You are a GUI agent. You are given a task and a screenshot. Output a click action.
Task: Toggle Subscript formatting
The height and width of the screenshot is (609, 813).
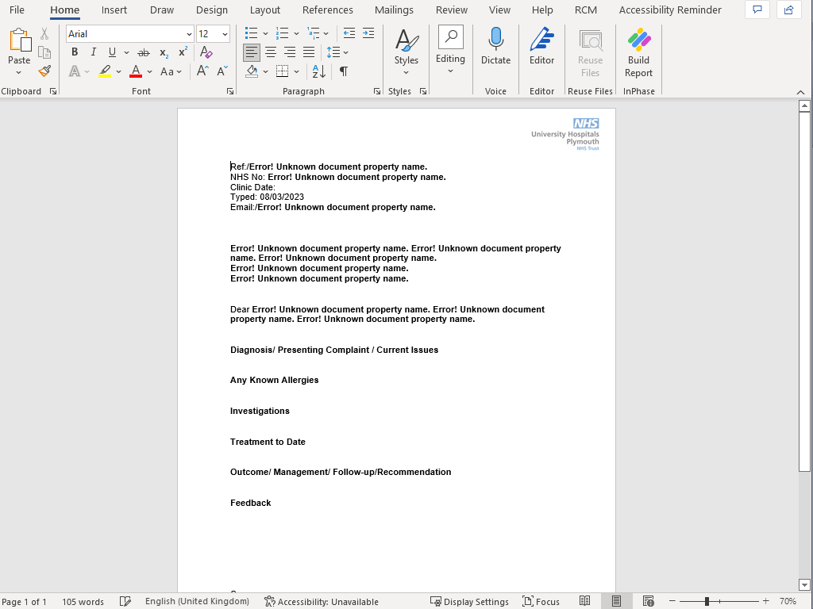pyautogui.click(x=164, y=52)
